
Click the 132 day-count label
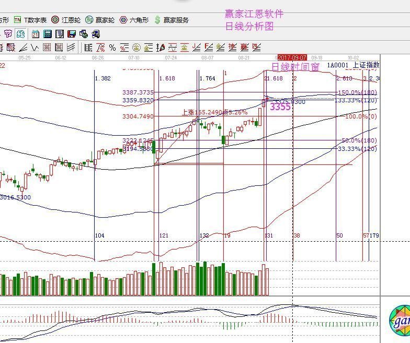click(x=204, y=235)
